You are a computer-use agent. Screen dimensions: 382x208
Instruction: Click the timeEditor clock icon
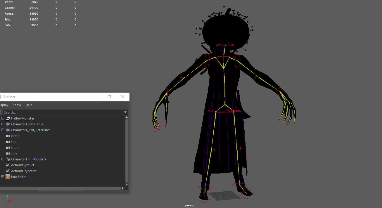[8, 177]
